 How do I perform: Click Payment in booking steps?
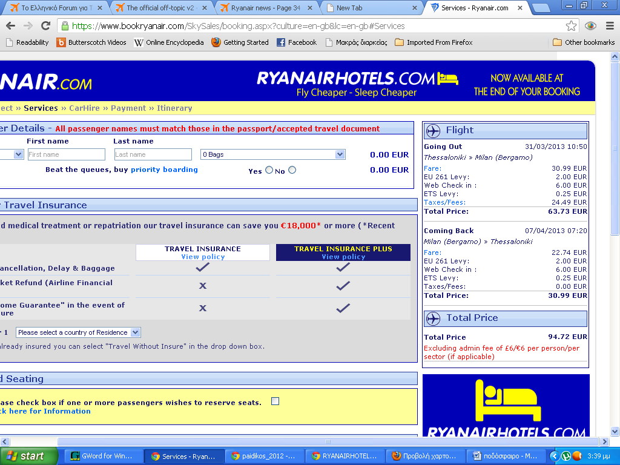point(128,108)
